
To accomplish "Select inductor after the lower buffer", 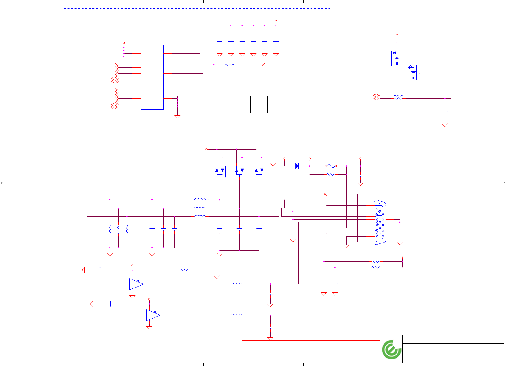I will pos(236,315).
